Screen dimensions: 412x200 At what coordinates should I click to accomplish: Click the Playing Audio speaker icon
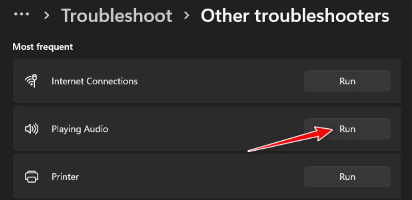[x=32, y=129]
